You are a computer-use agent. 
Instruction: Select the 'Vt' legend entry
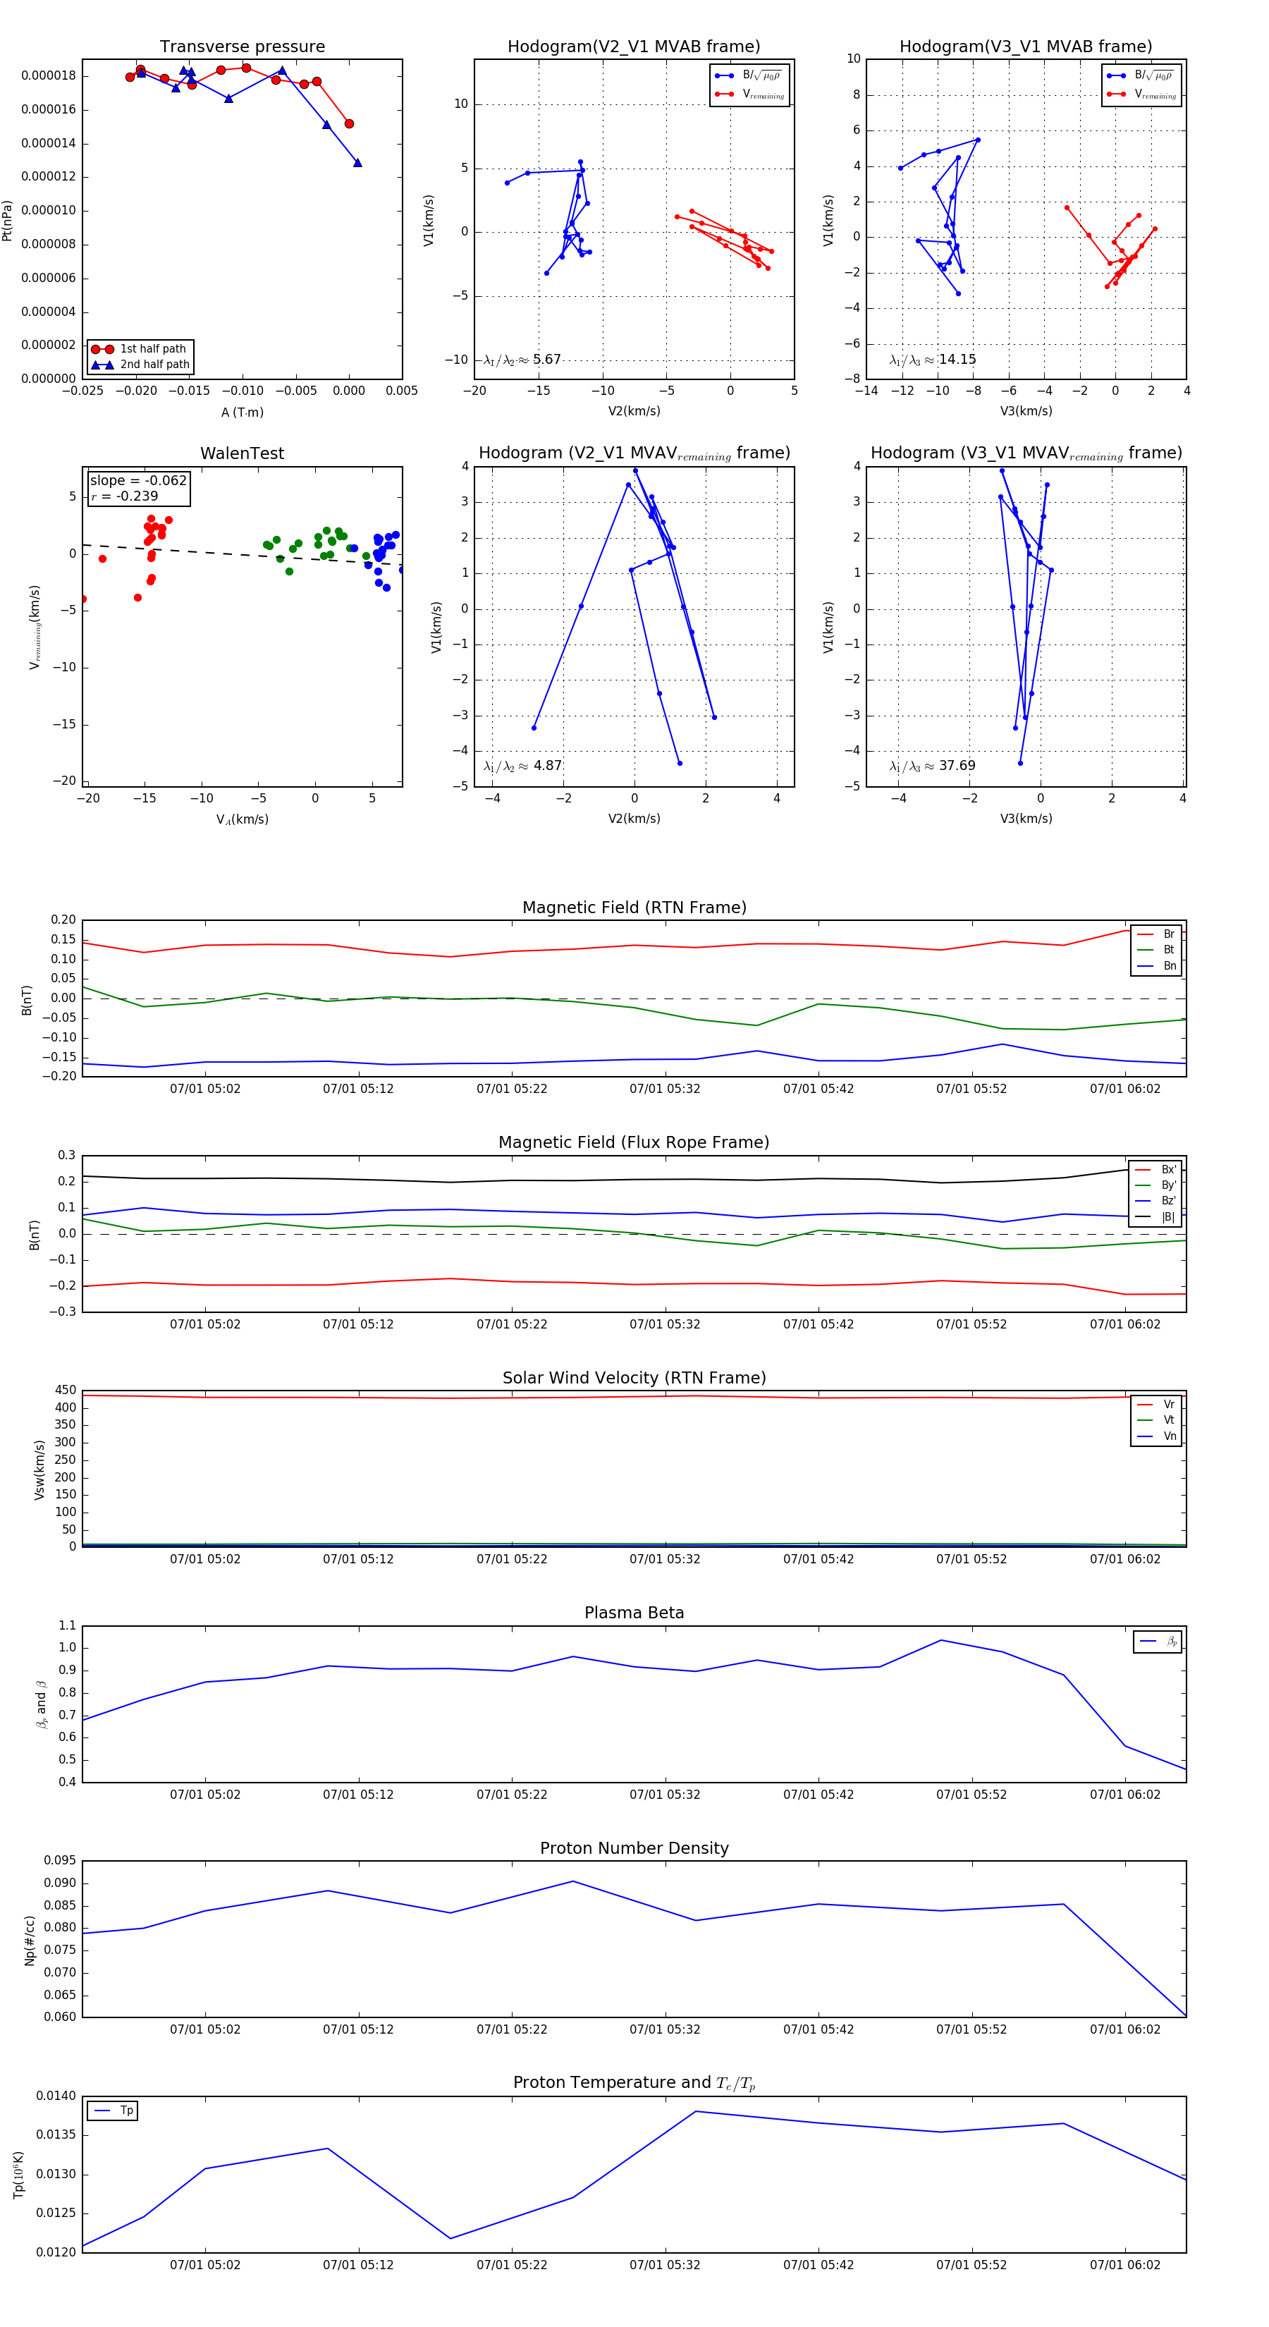pyautogui.click(x=1156, y=1420)
